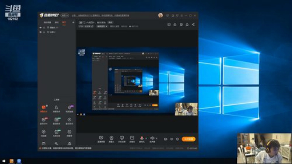The height and width of the screenshot is (164, 292).
Task: Expand the microphone options arrow
Action: click(146, 138)
